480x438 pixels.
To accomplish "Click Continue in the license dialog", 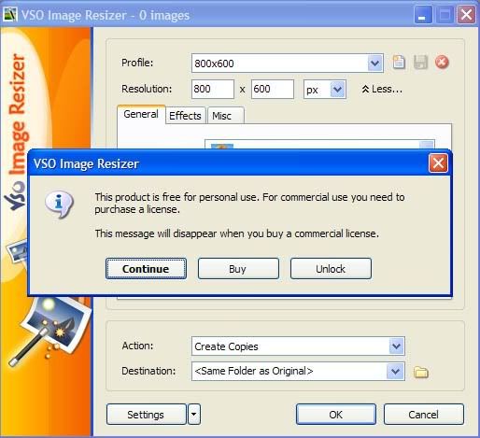I will click(x=146, y=269).
